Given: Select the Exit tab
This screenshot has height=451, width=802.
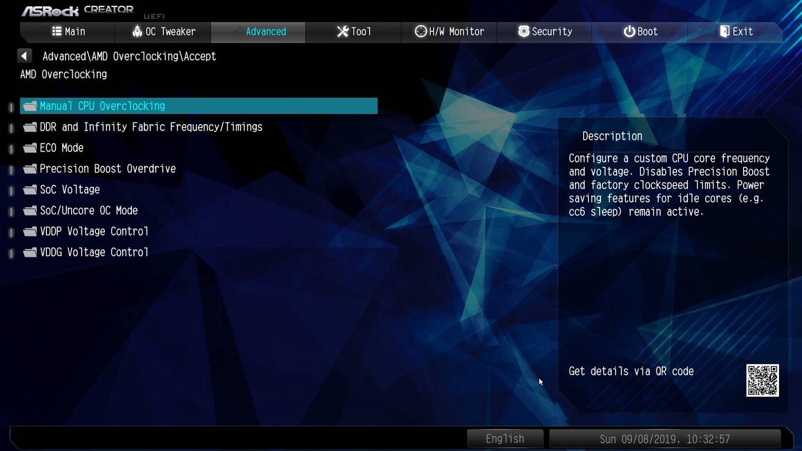Looking at the screenshot, I should coord(736,31).
